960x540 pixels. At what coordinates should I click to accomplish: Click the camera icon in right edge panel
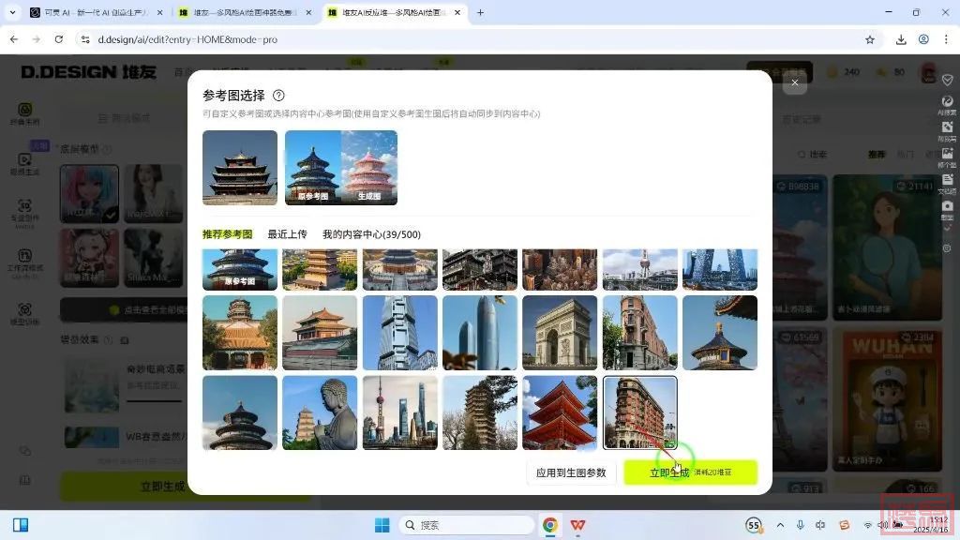click(947, 208)
